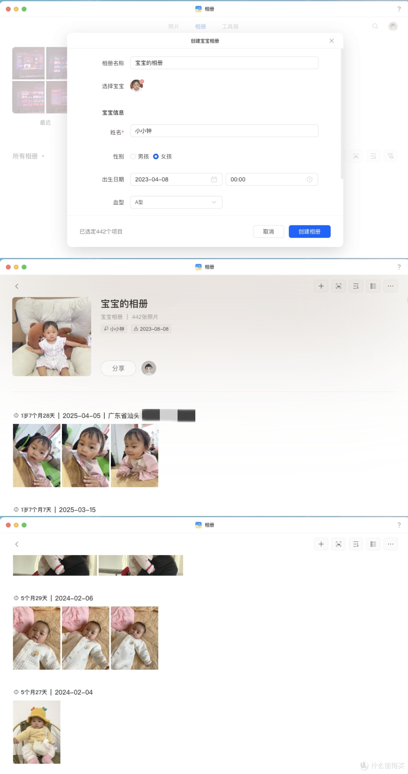Click the face recognition icon in middle window

click(338, 286)
